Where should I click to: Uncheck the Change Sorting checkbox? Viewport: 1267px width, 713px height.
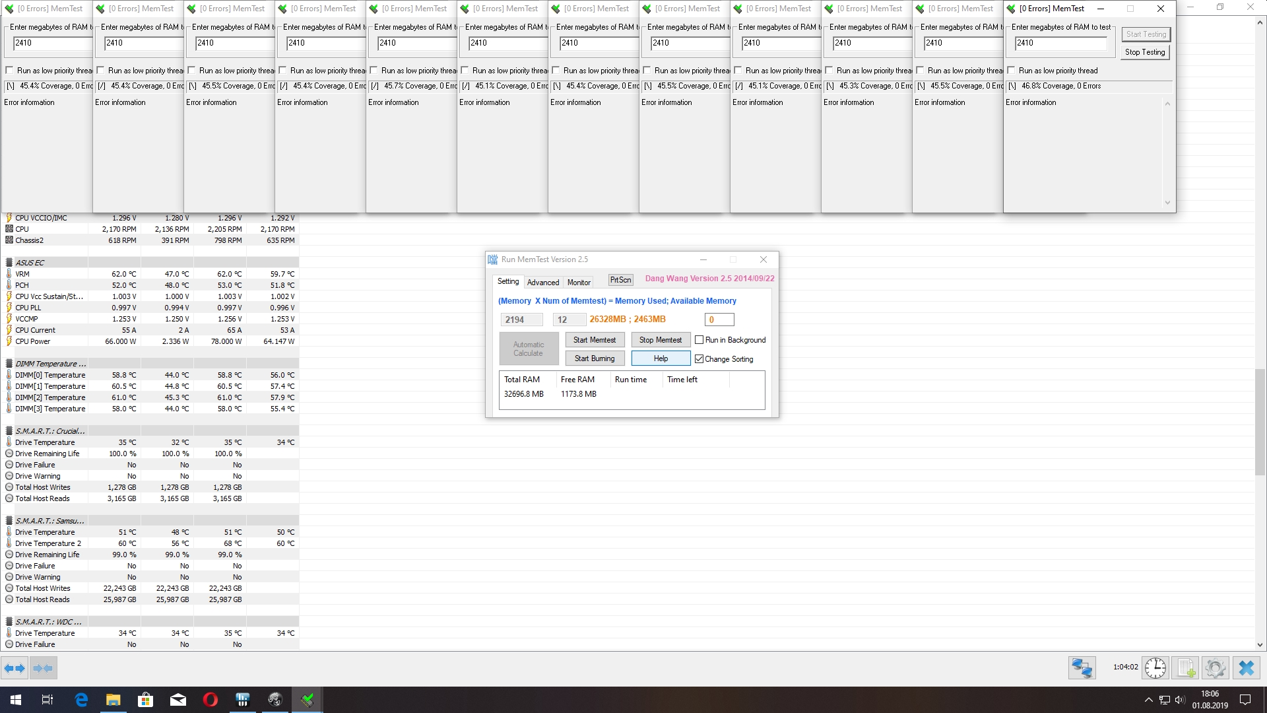point(699,359)
